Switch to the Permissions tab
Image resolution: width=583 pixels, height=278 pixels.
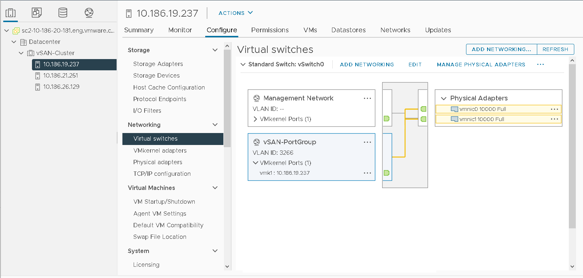270,30
